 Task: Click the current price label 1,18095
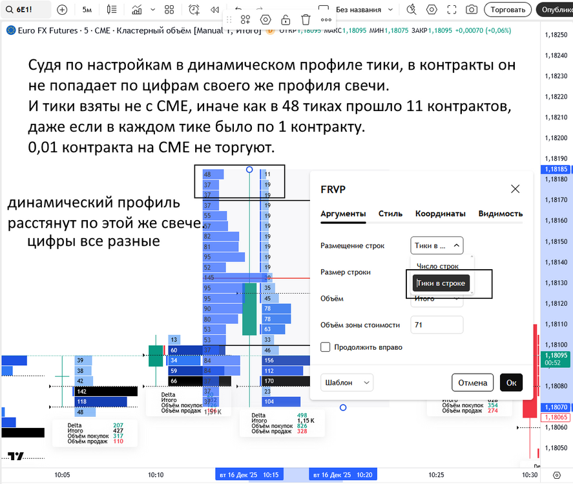pos(556,359)
